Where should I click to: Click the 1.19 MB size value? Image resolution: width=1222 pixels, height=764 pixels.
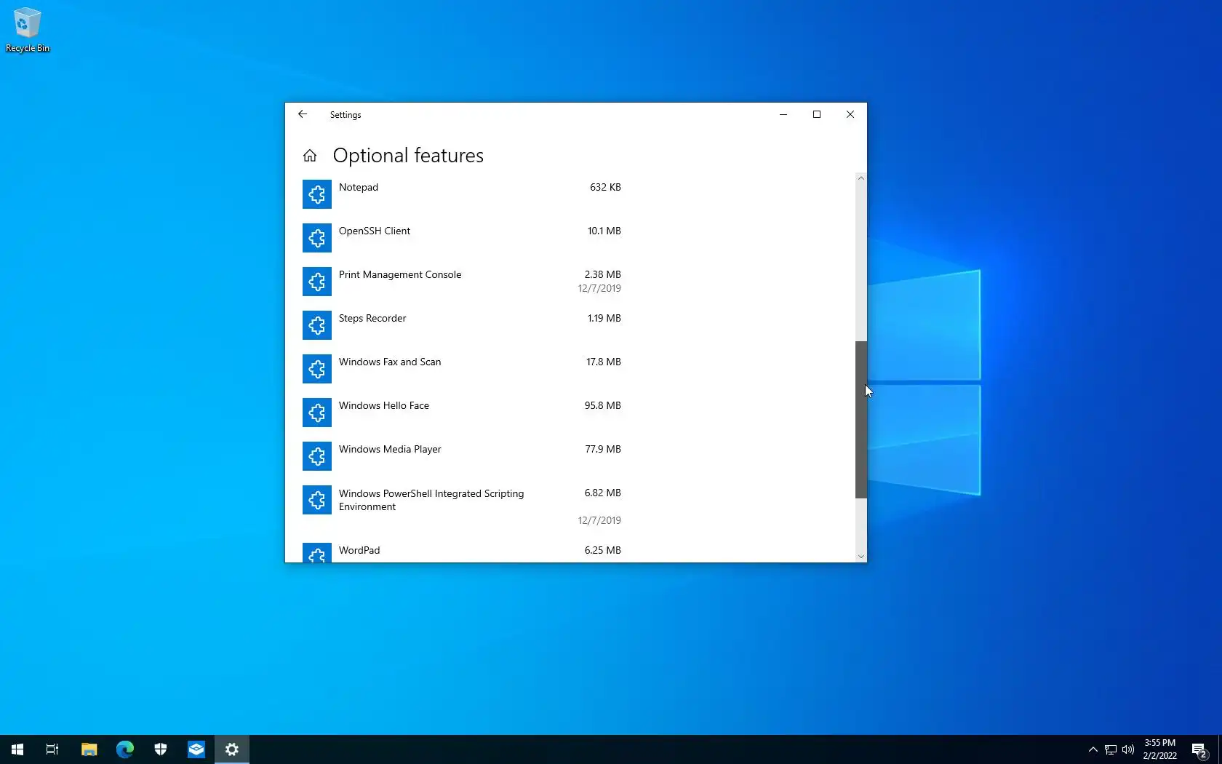pyautogui.click(x=604, y=318)
